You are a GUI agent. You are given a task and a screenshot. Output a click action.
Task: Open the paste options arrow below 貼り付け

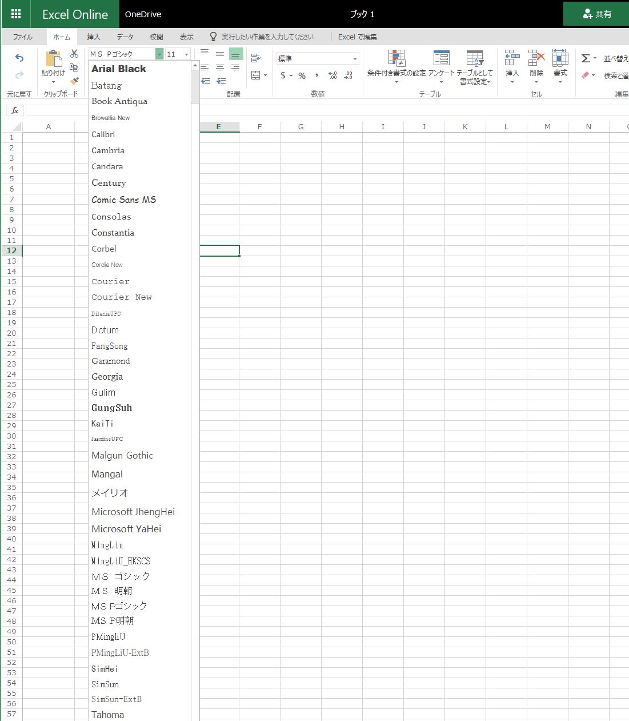point(53,82)
